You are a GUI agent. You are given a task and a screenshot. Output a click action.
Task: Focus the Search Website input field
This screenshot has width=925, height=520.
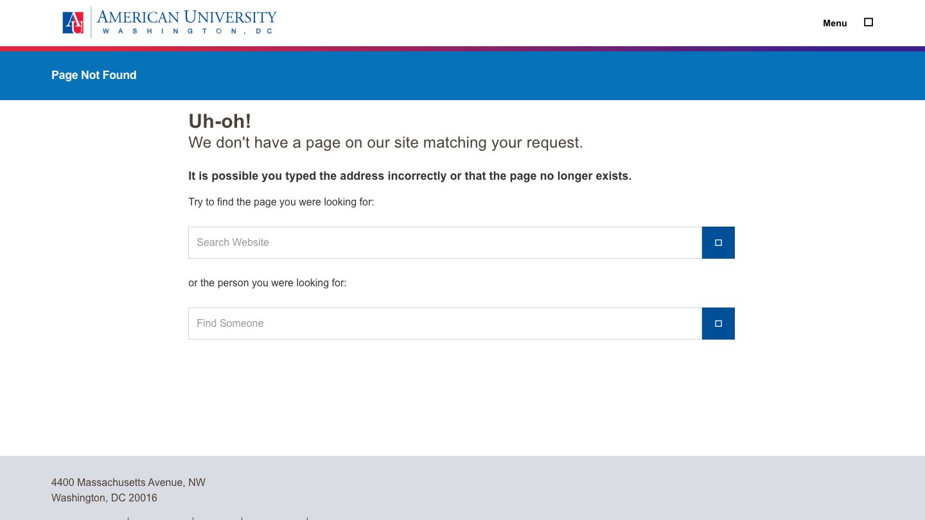tap(445, 243)
